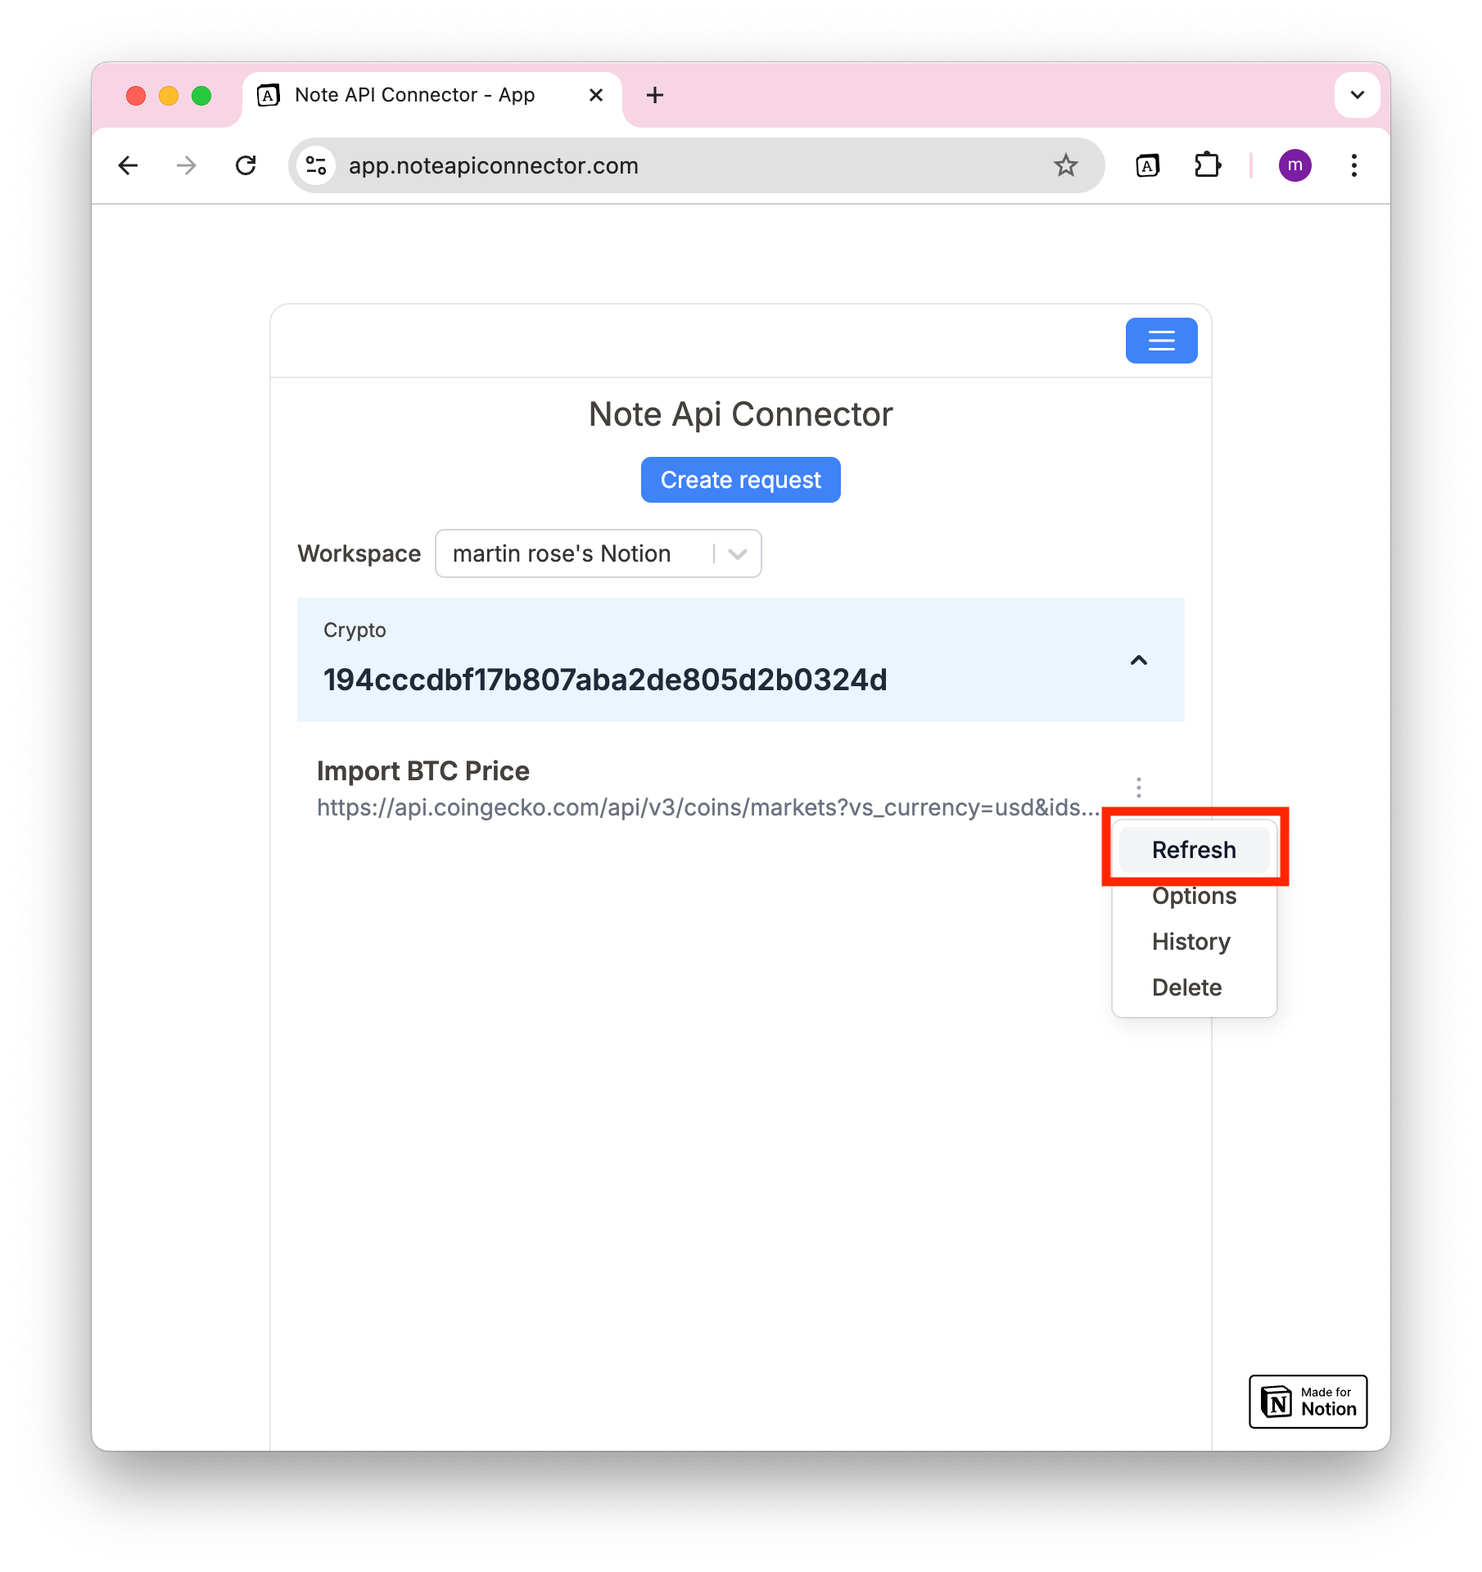Collapse the Crypto database section
Screen dimensions: 1482x1572
click(1138, 661)
